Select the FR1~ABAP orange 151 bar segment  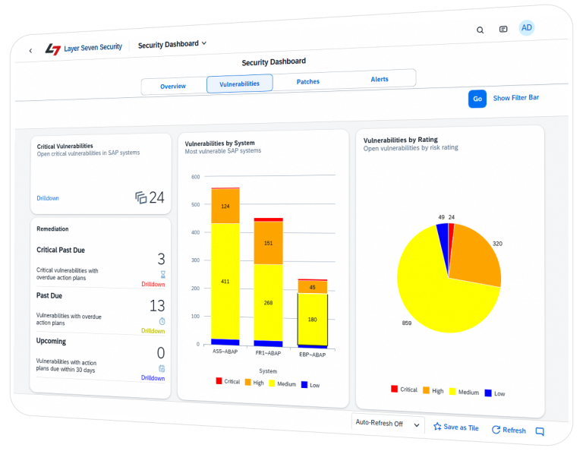269,243
